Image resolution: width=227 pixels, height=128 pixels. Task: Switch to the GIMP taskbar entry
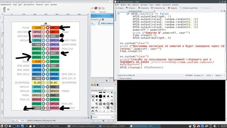pyautogui.click(x=83, y=126)
